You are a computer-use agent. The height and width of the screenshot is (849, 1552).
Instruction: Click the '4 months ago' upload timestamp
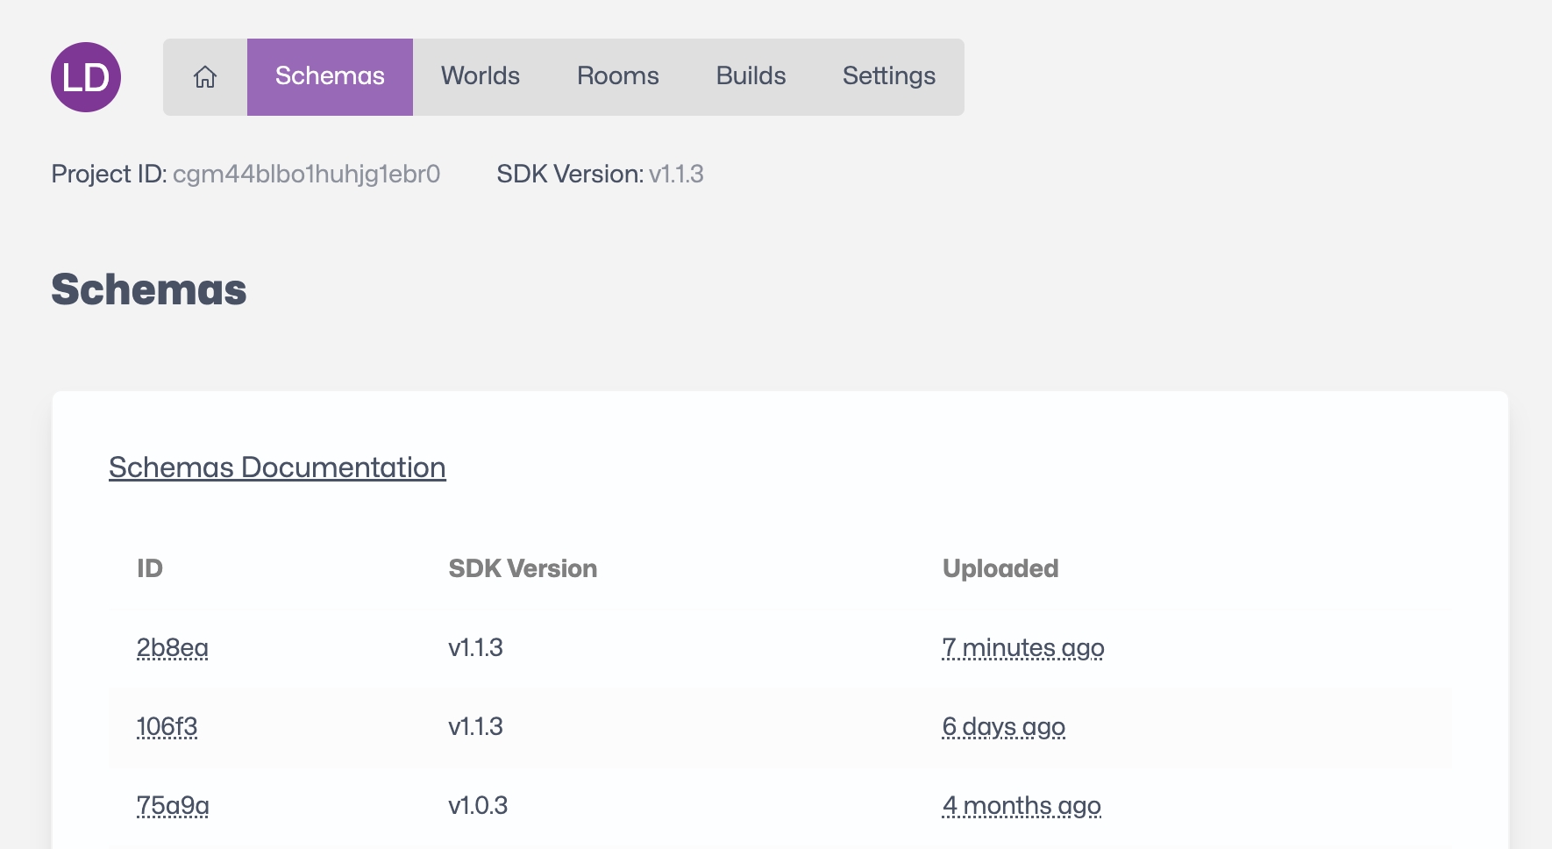[x=1022, y=806]
